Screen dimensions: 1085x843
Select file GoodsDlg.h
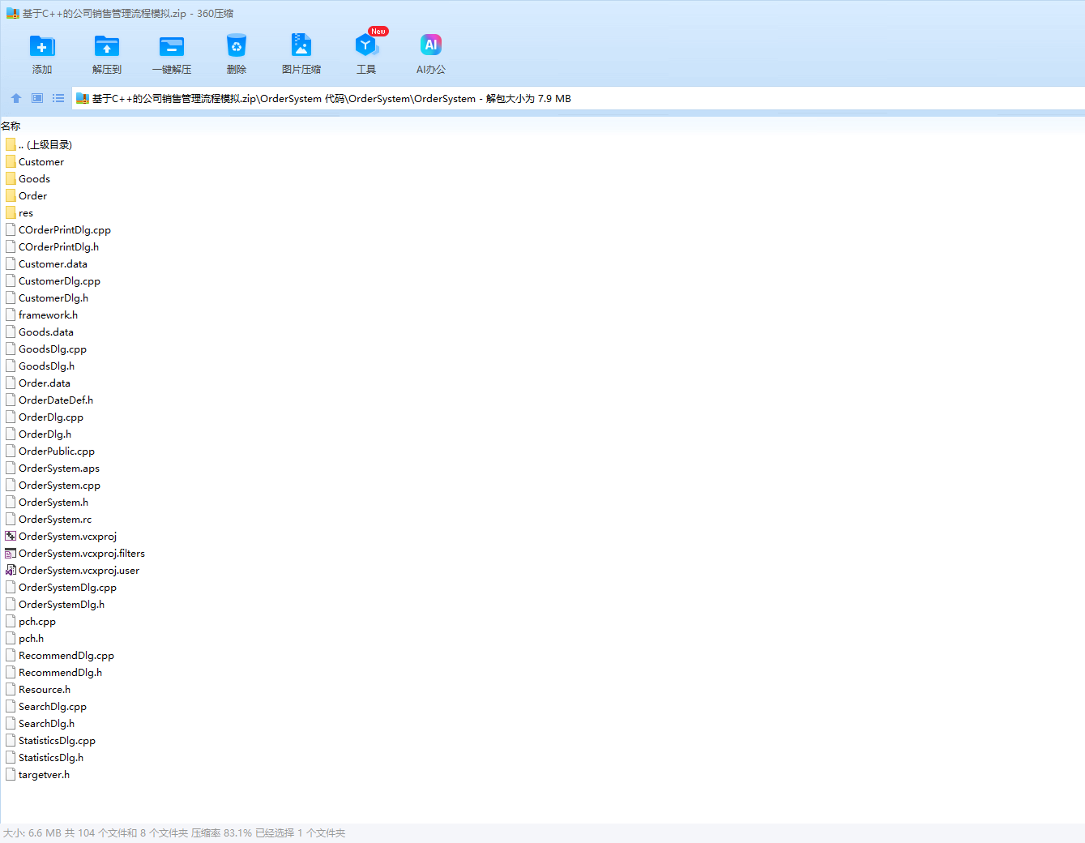[41, 366]
